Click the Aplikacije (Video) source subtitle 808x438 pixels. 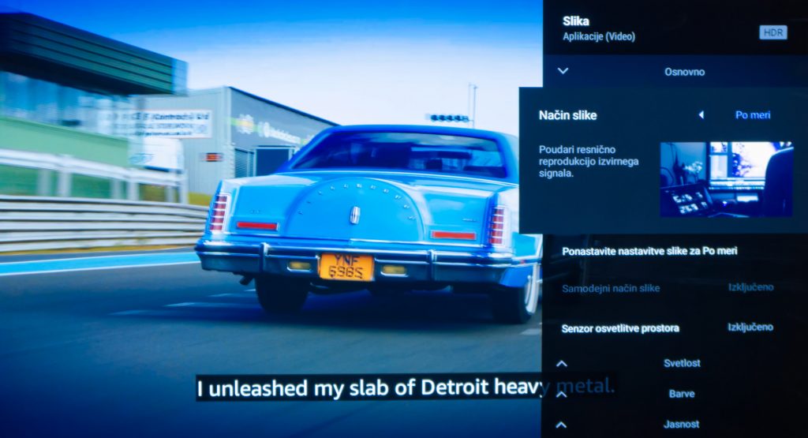598,36
